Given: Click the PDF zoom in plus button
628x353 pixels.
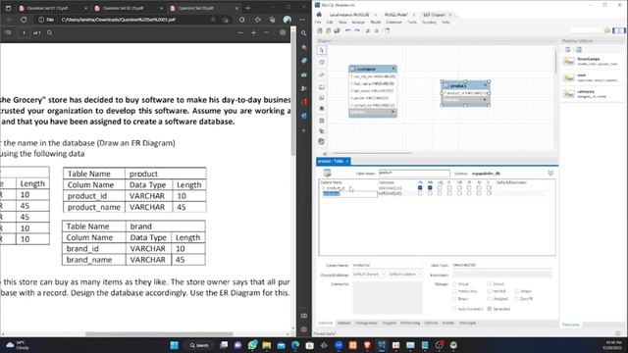Looking at the screenshot, I should 253,32.
